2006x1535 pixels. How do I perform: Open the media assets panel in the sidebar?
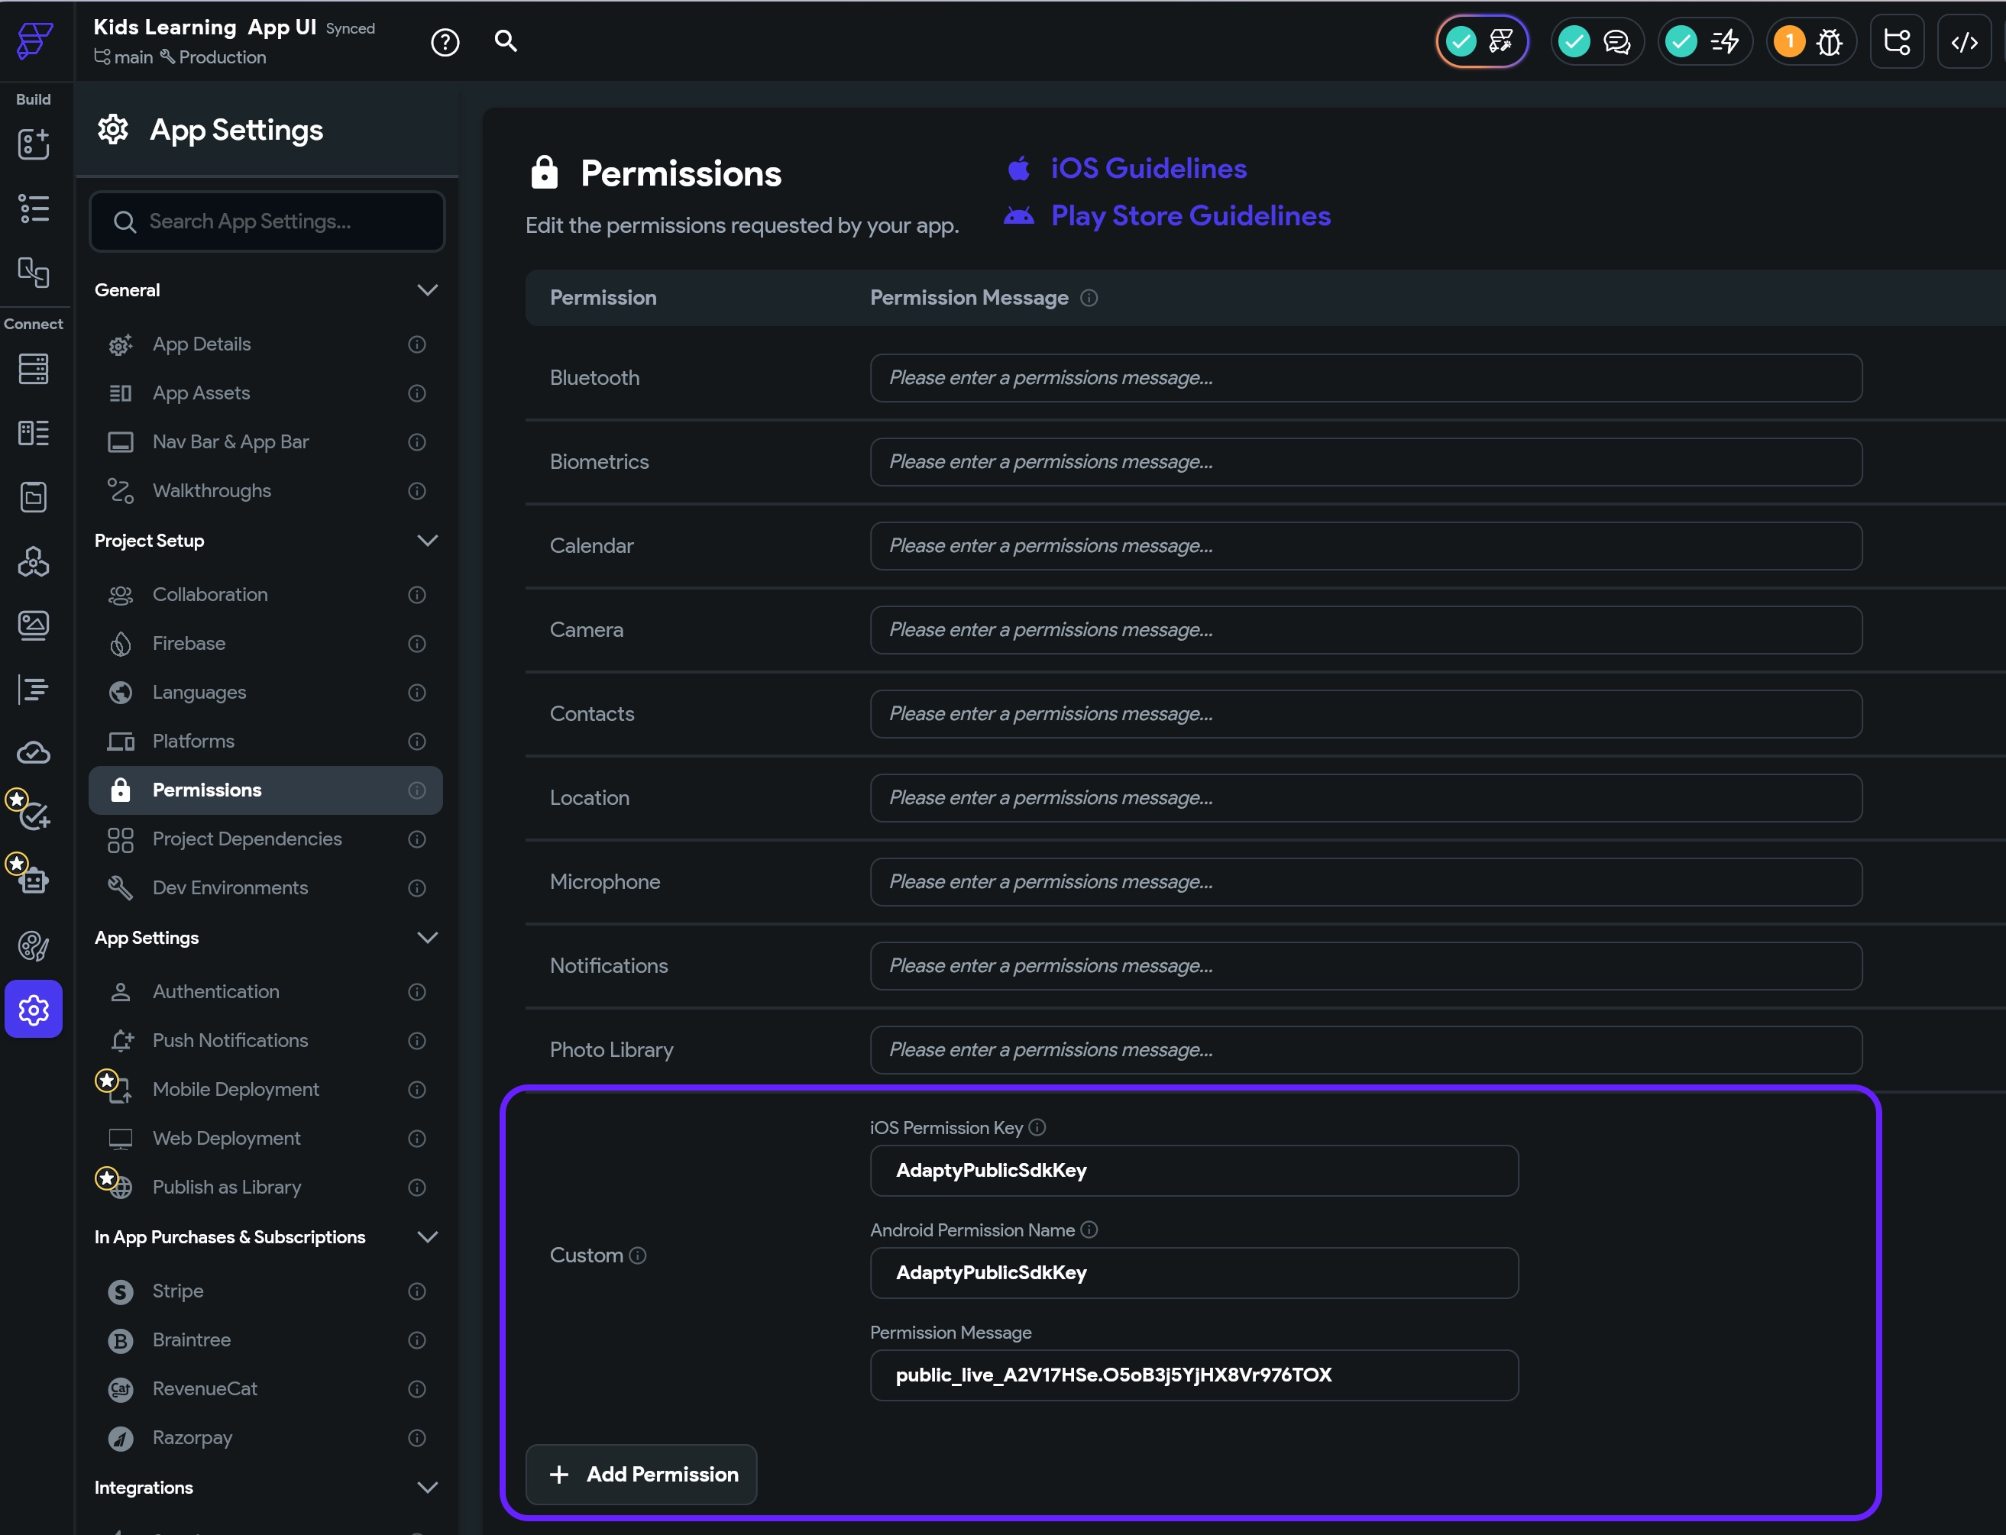(x=33, y=626)
